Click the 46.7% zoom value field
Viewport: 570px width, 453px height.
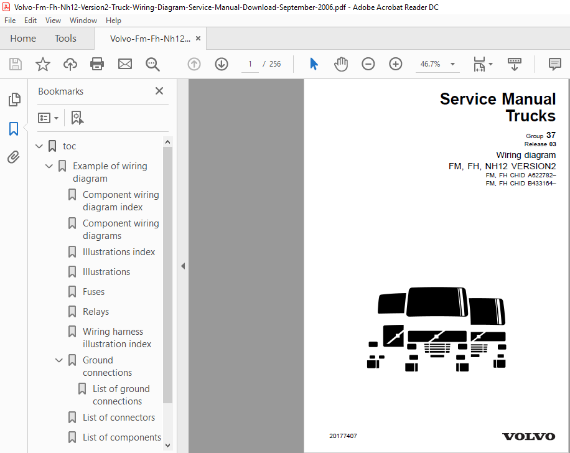coord(431,64)
